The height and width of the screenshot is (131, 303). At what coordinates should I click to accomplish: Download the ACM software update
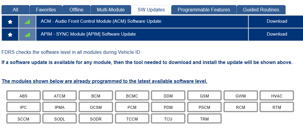click(x=277, y=21)
